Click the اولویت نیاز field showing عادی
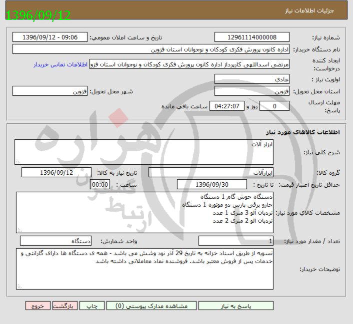The image size is (353, 324). 252,79
